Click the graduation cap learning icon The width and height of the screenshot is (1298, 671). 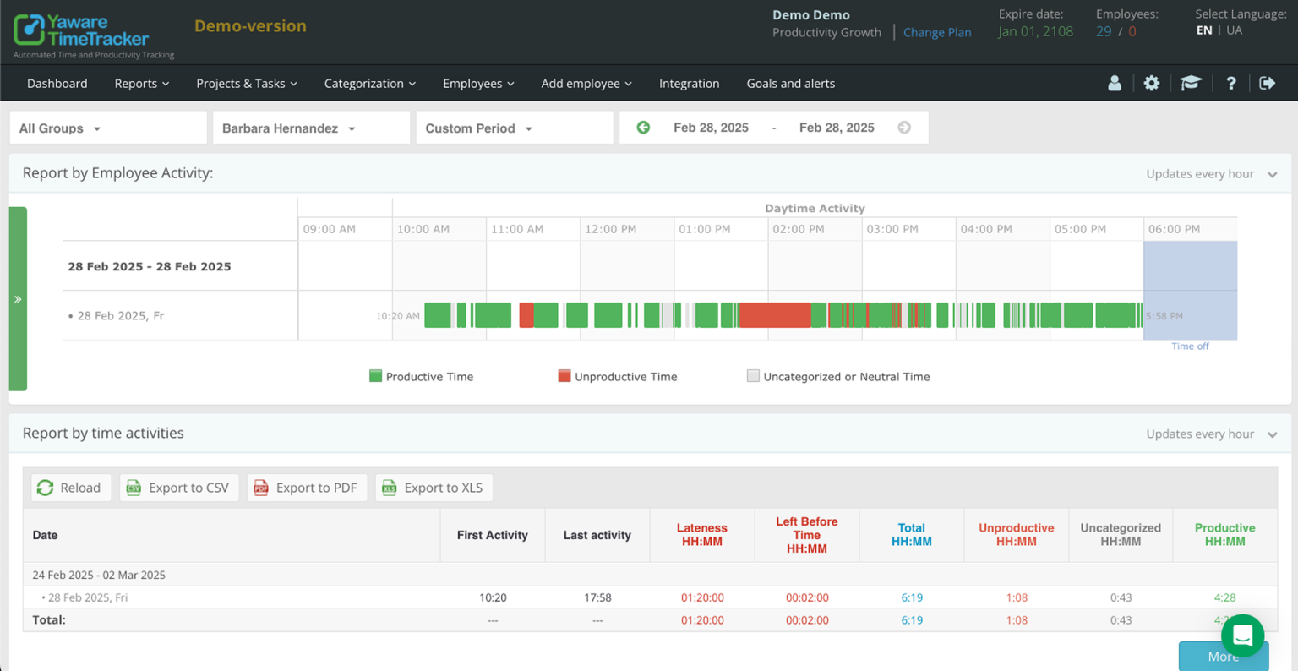coord(1191,83)
